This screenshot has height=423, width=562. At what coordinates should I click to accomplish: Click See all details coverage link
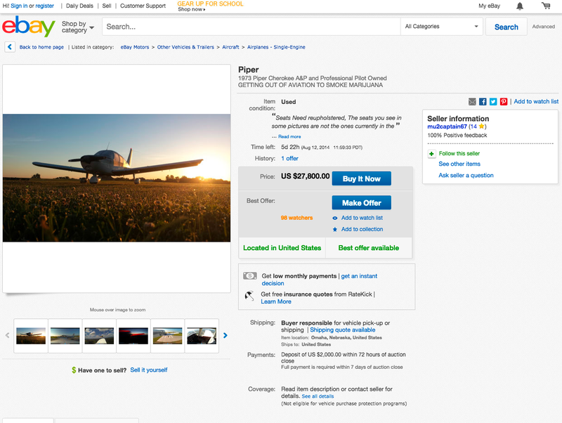coord(318,396)
